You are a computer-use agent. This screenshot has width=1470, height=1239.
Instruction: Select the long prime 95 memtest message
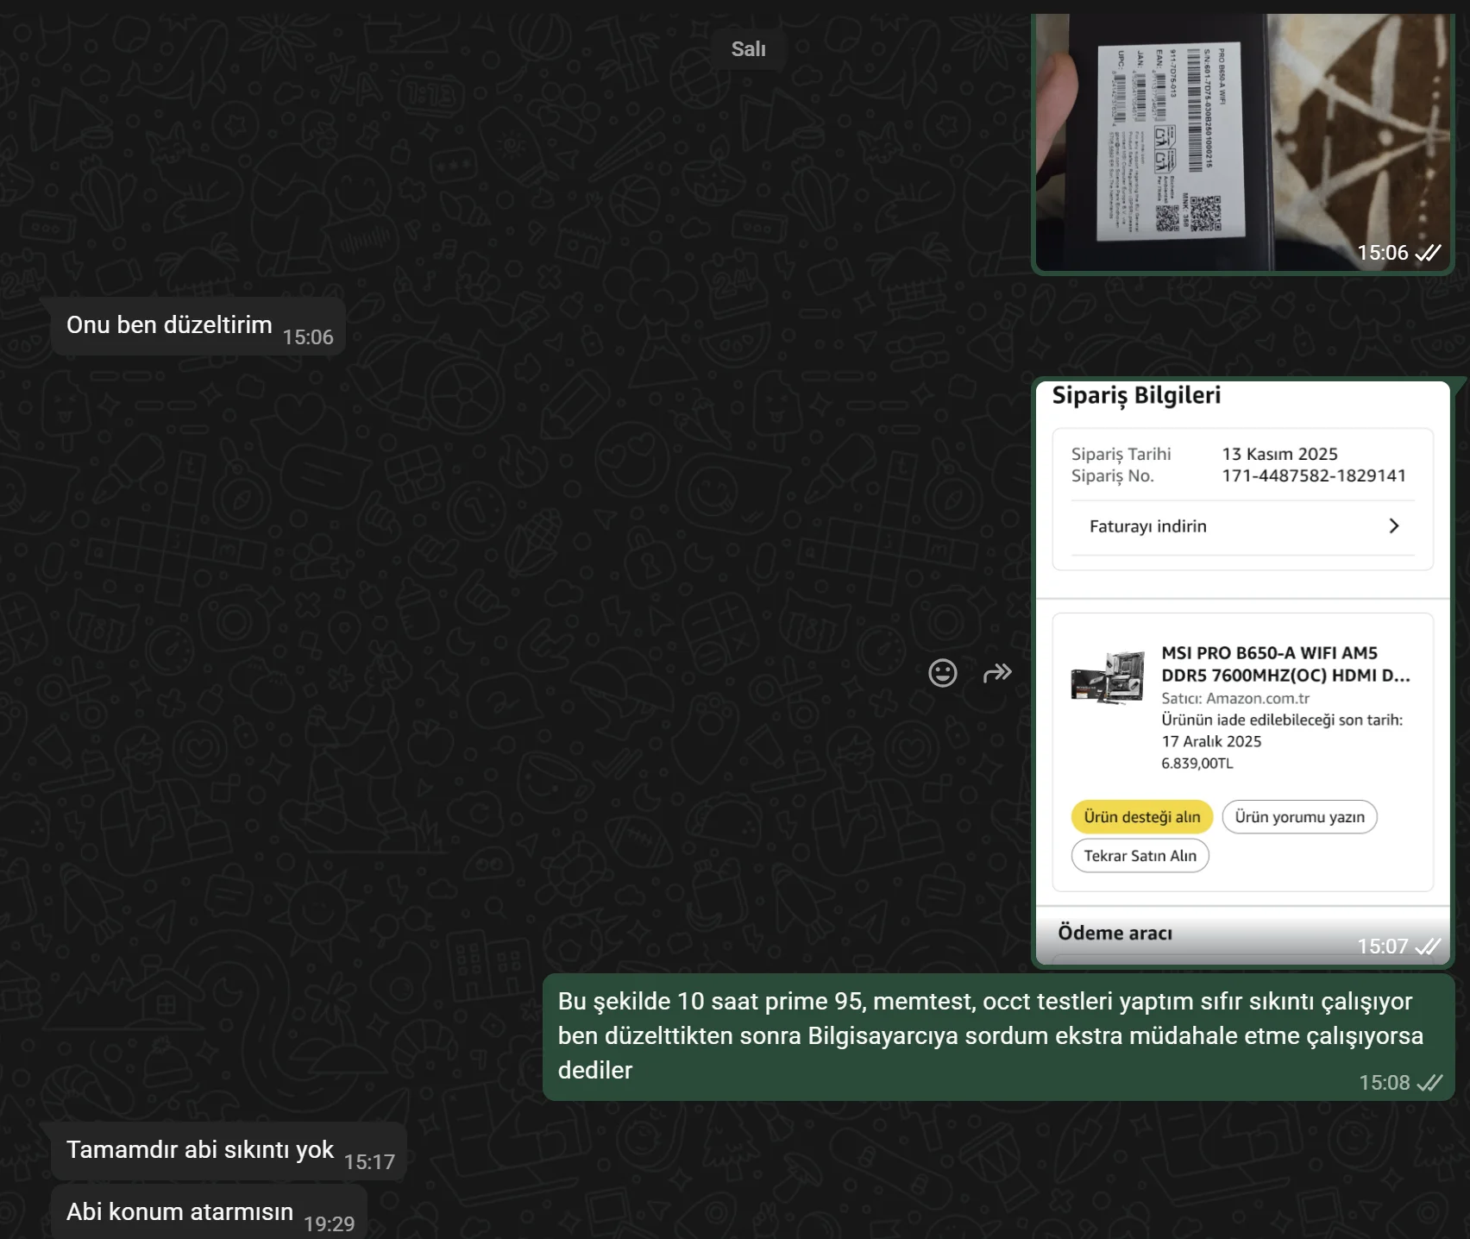click(999, 1037)
